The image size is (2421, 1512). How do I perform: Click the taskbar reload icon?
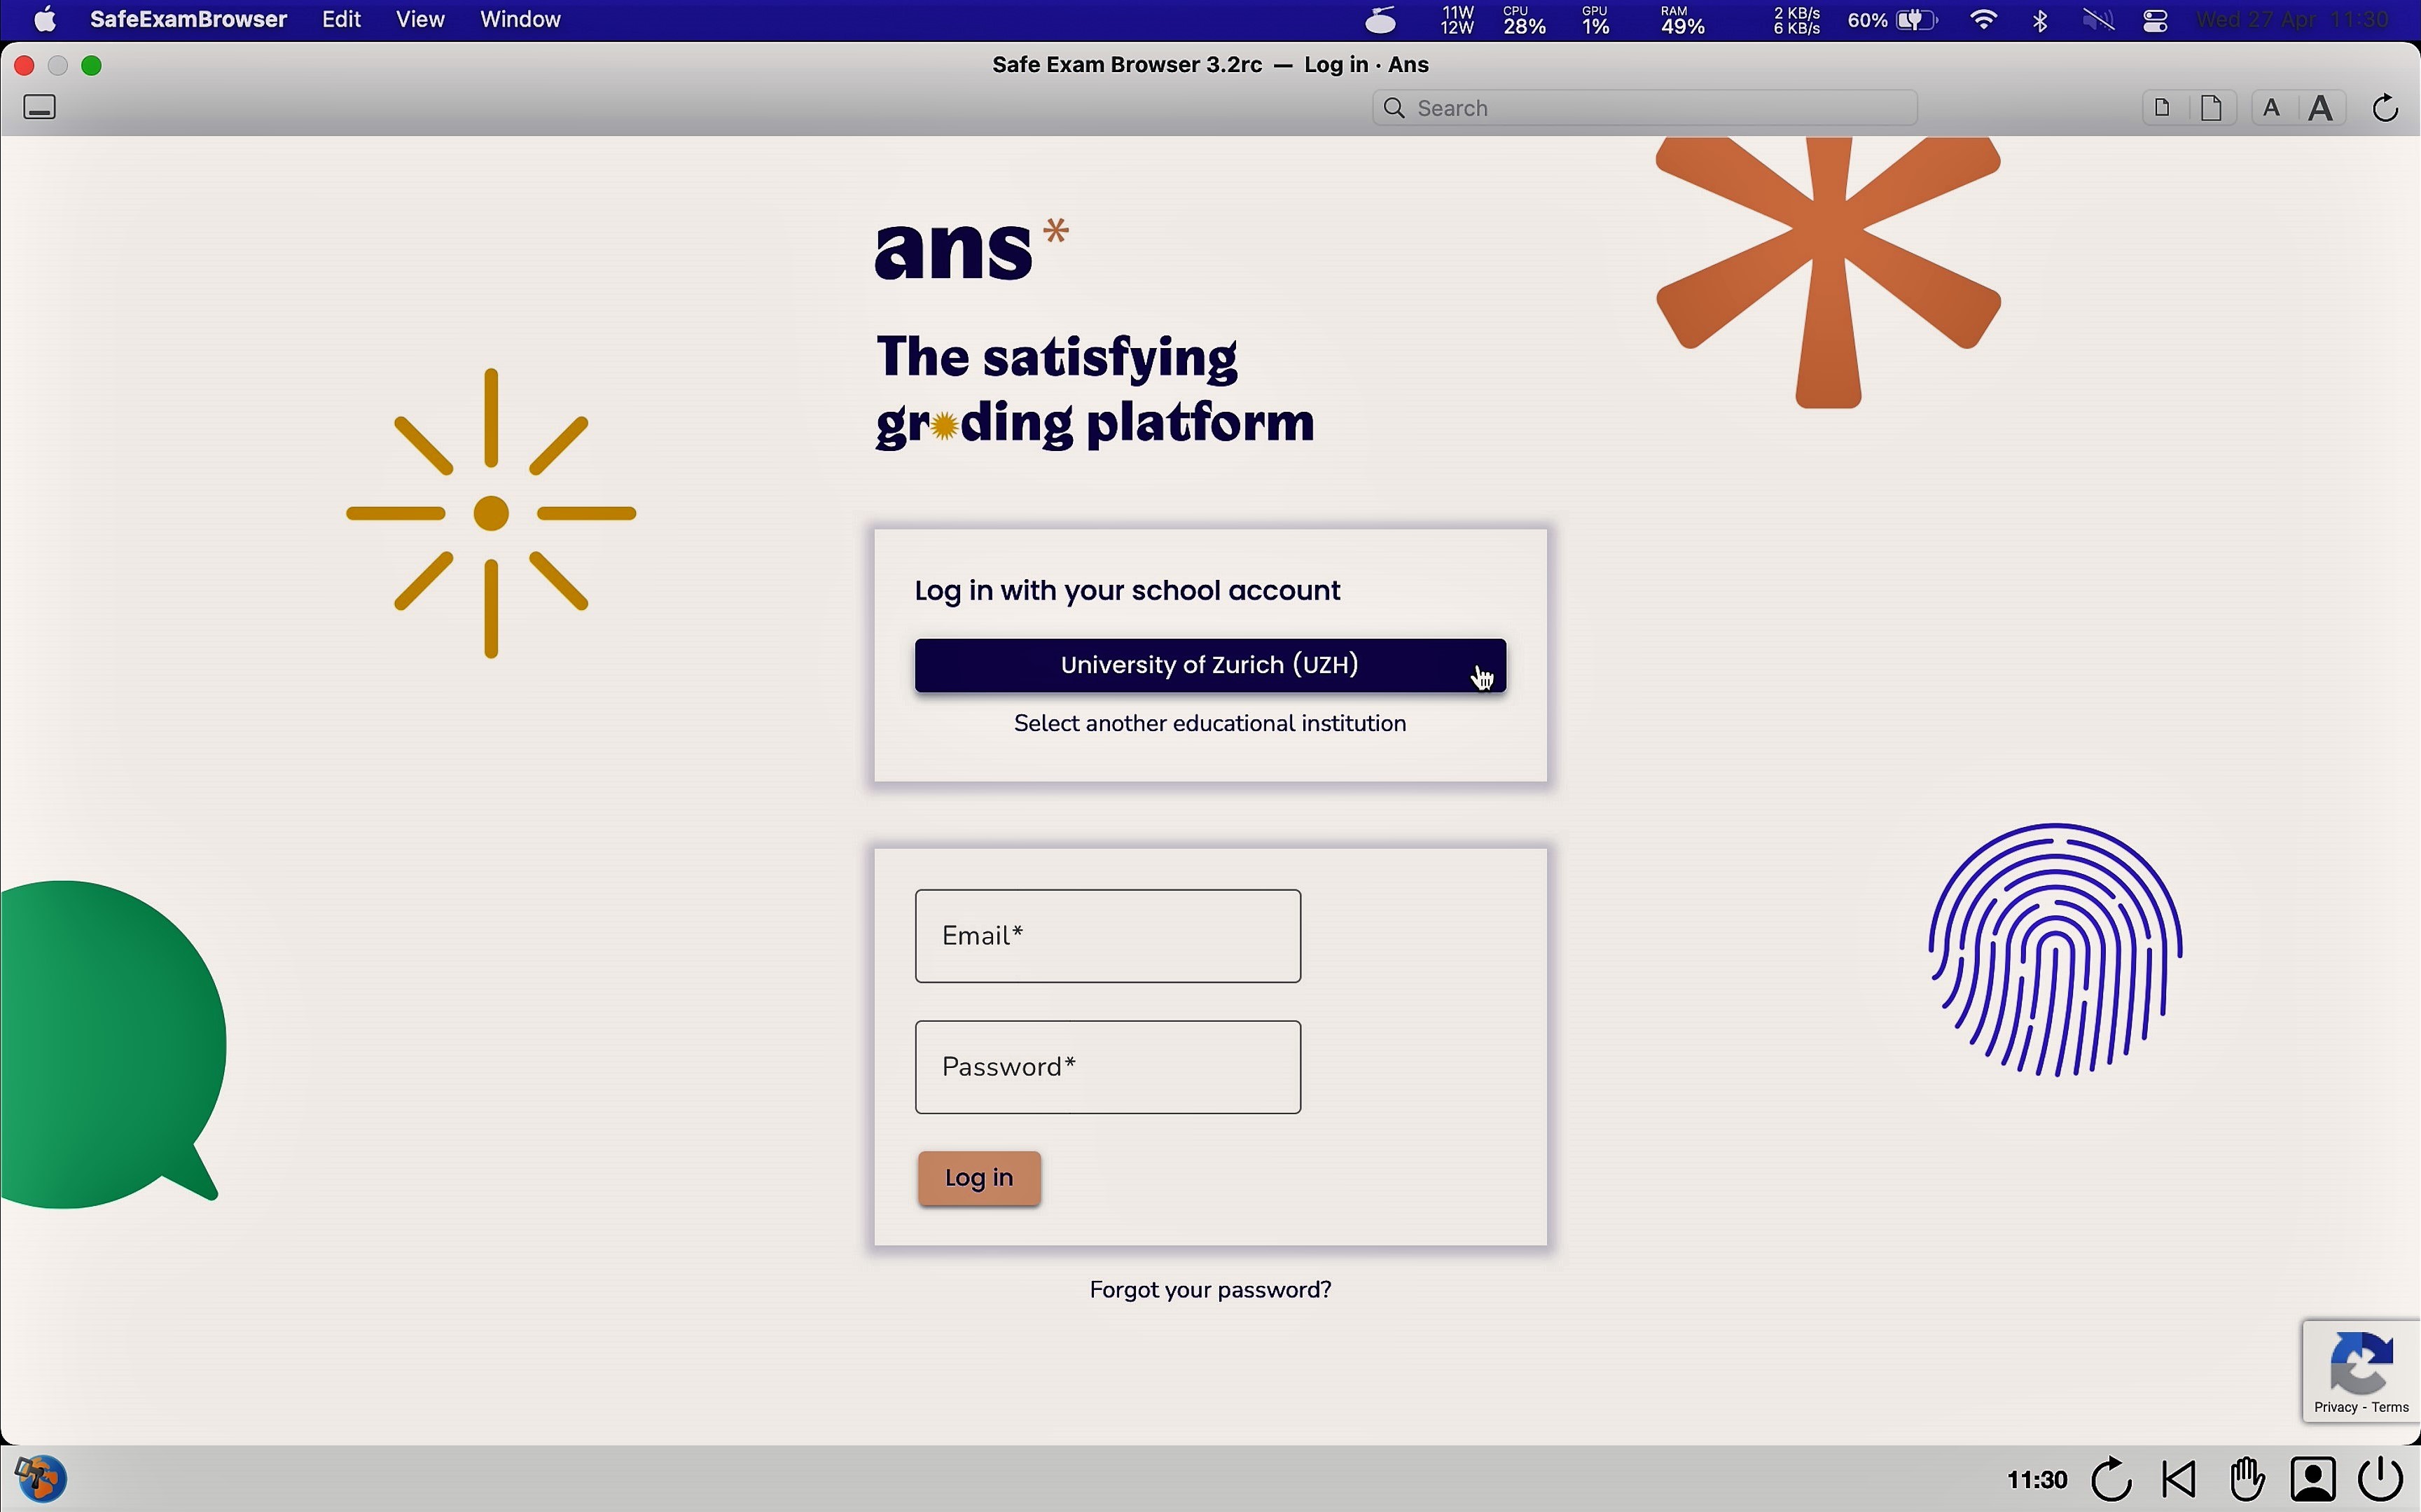tap(2112, 1478)
